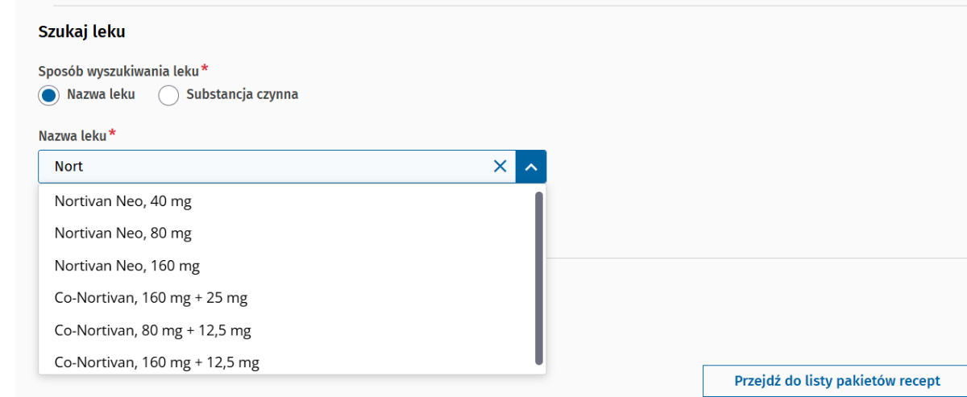
Task: Select the "Nazwa leku" radio button circle
Action: point(49,95)
